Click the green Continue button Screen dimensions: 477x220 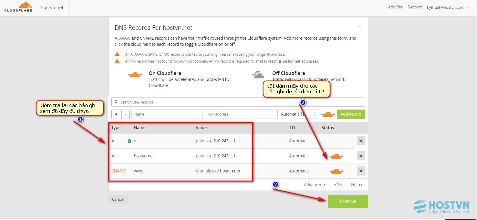point(348,201)
